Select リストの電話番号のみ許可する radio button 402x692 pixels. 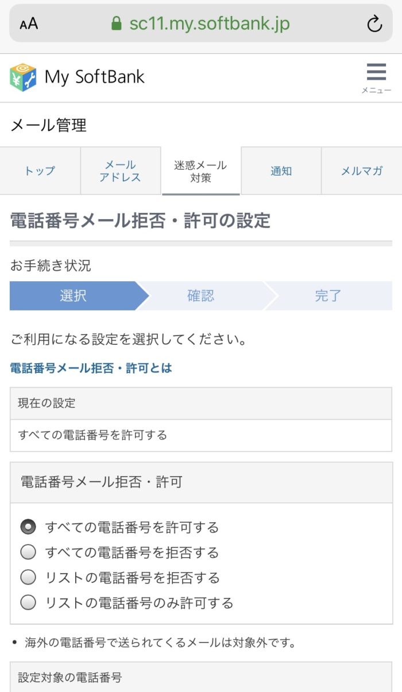28,602
